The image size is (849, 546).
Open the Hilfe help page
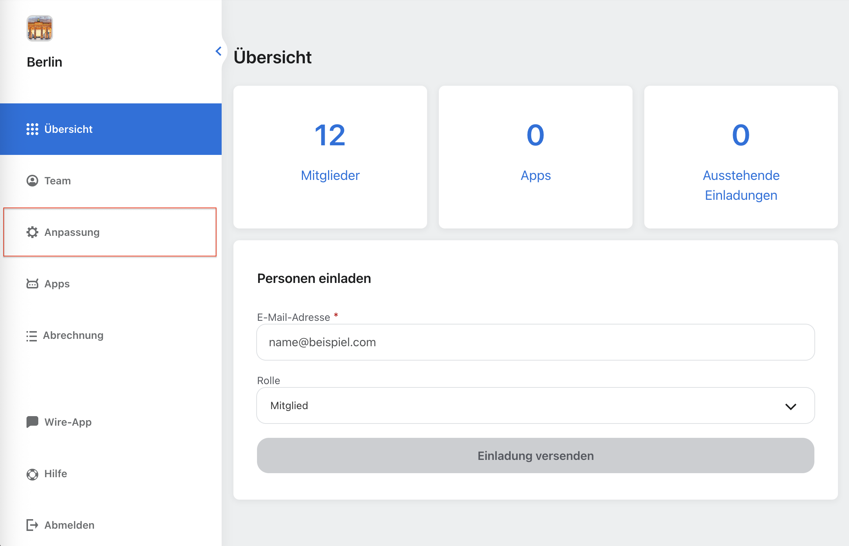(x=111, y=474)
